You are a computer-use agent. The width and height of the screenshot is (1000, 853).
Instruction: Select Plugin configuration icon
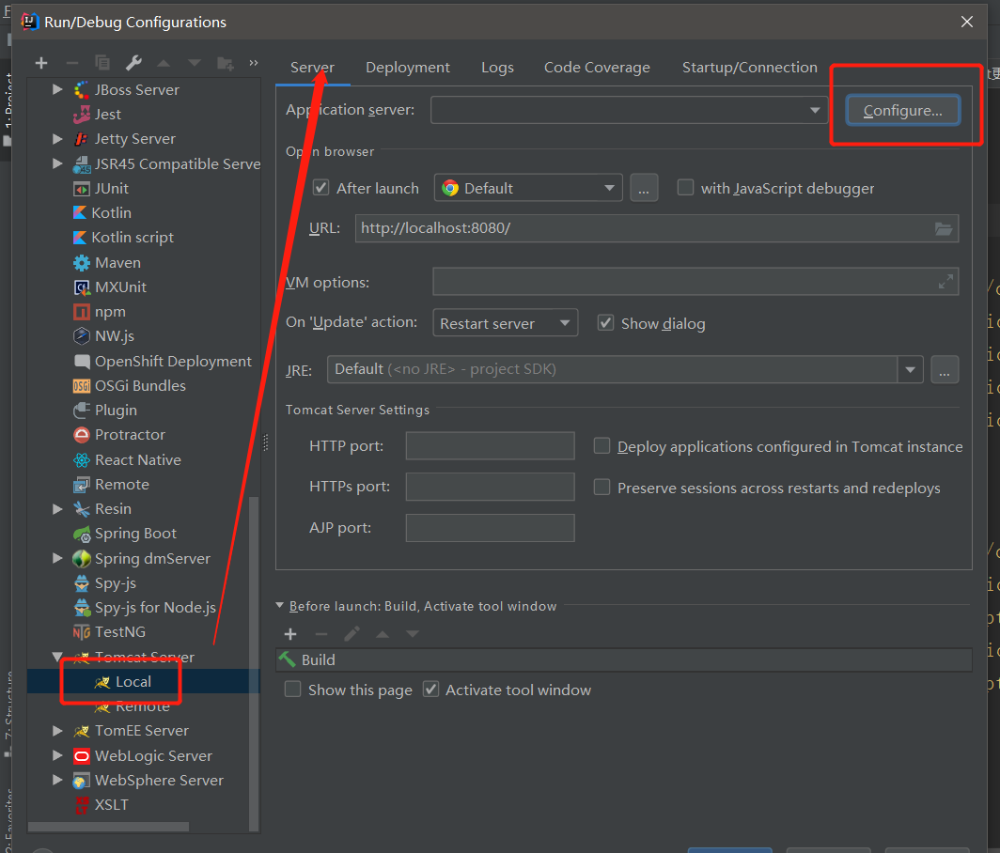82,411
